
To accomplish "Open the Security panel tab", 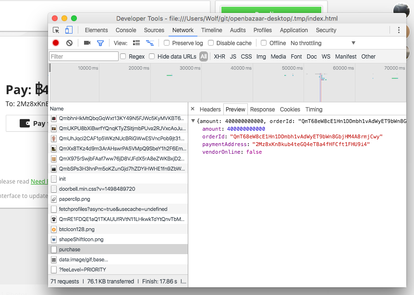I will tap(326, 30).
